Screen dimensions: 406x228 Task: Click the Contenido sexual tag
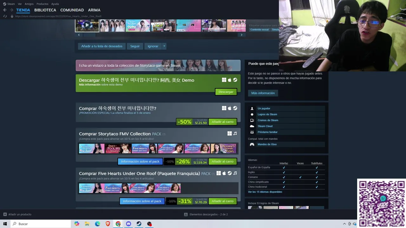259,29
